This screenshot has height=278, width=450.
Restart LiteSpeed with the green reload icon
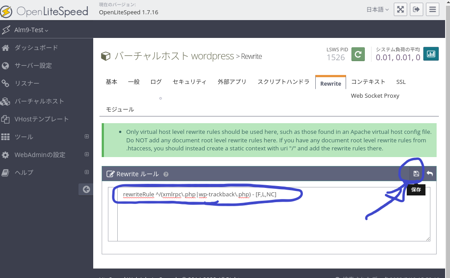pyautogui.click(x=358, y=54)
